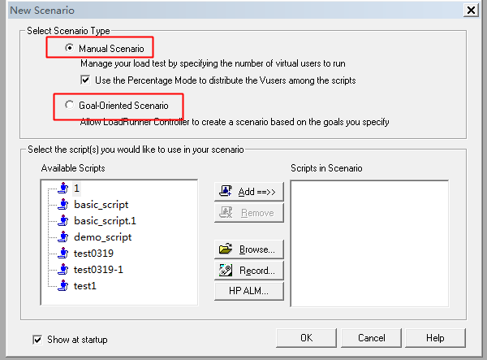The image size is (487, 360).
Task: Click the script icon next to basic_script.1
Action: click(63, 220)
